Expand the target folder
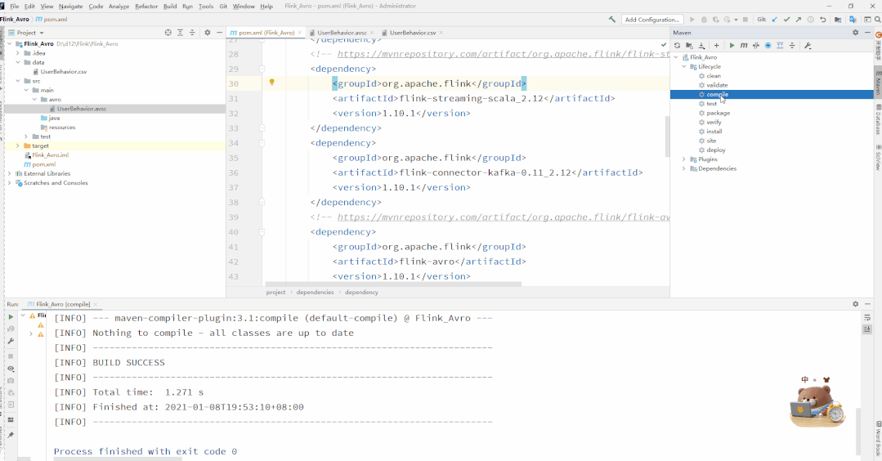 click(x=18, y=145)
